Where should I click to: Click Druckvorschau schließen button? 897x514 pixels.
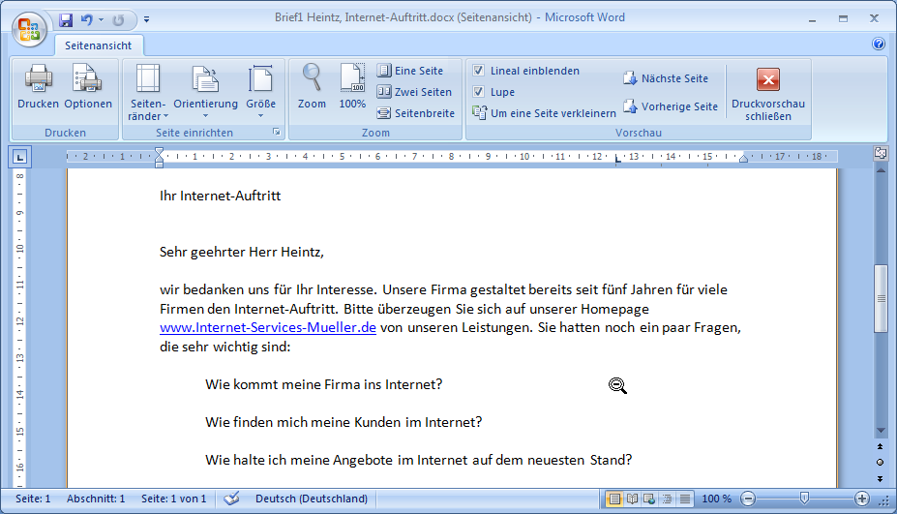click(767, 92)
